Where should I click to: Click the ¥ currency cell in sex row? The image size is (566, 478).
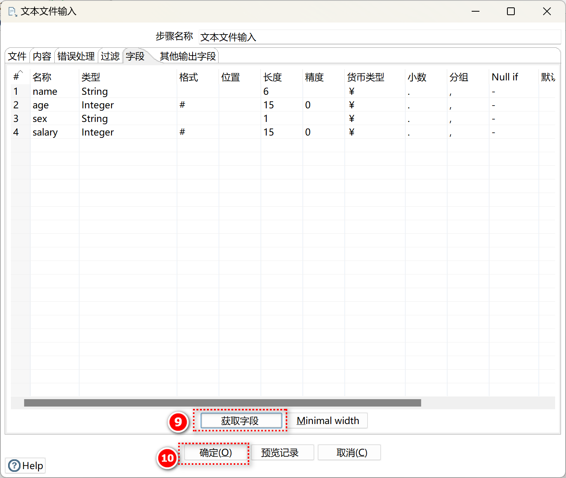[x=375, y=118]
